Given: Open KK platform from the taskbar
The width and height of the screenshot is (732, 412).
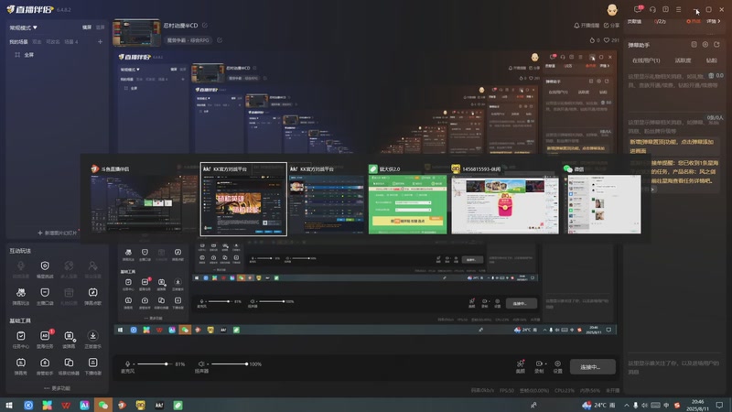Looking at the screenshot, I should tap(159, 405).
